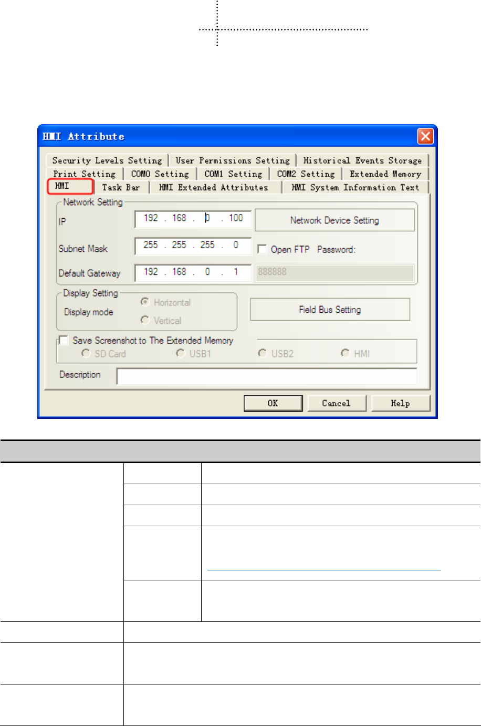
Task: Switch to Security Levels Setting tab
Action: 107,161
